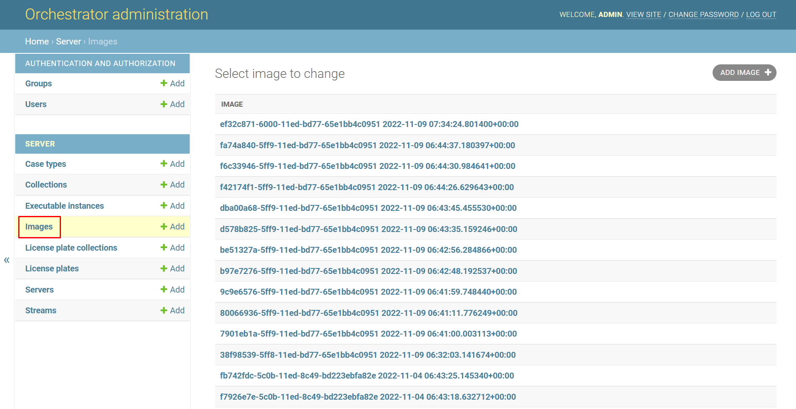Click the plus icon beside Servers
The height and width of the screenshot is (409, 796).
coord(164,290)
